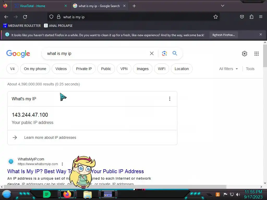This screenshot has width=267, height=200.
Task: Filter results by V4 chip
Action: click(12, 69)
